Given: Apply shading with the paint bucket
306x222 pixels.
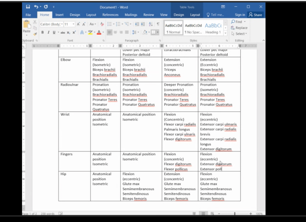Looking at the screenshot, I should 145,32.
